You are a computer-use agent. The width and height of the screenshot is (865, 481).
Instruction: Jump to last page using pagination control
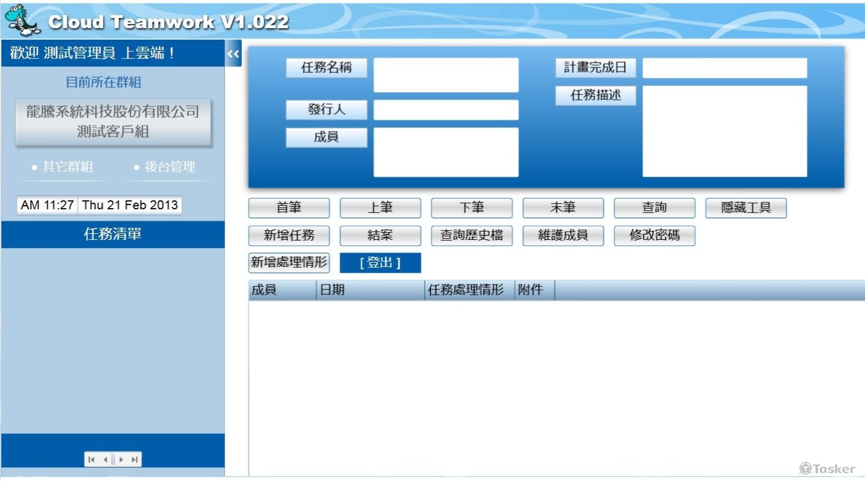[x=134, y=459]
